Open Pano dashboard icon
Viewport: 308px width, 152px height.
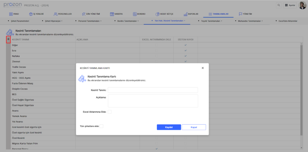click(11, 14)
